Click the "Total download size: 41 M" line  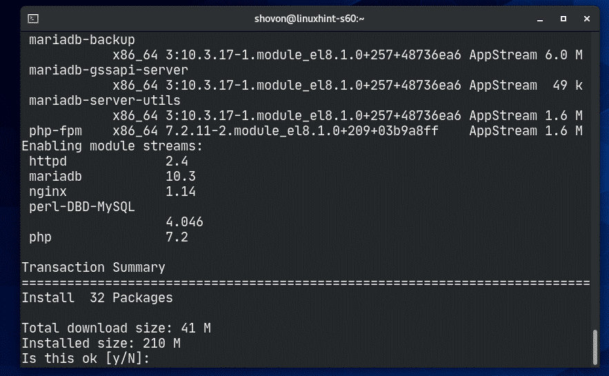(116, 328)
